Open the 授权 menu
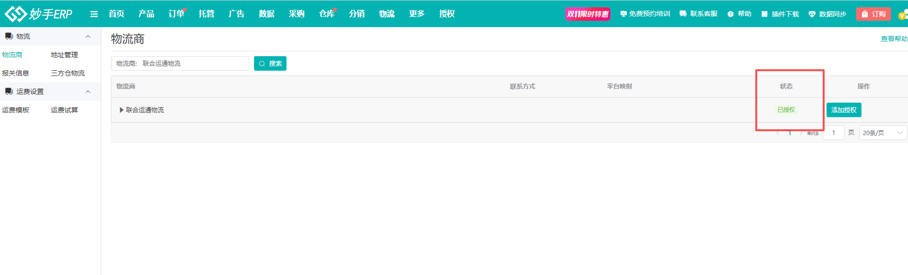The image size is (908, 275). point(447,14)
